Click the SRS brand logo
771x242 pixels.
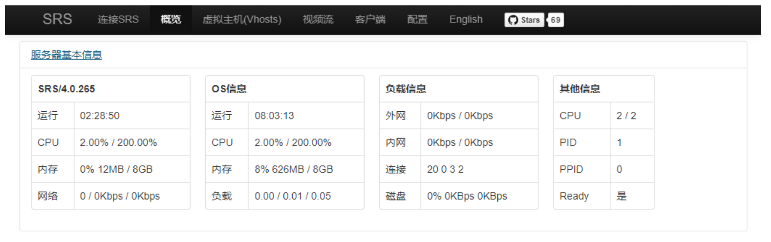57,20
